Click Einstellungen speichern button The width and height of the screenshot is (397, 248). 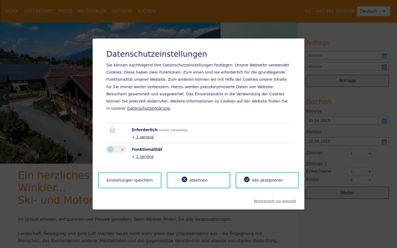(130, 180)
